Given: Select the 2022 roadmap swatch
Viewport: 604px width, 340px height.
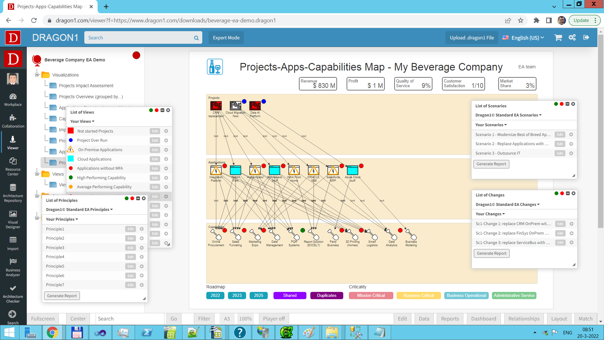Looking at the screenshot, I should pos(215,295).
